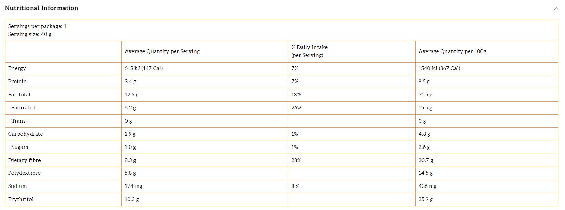Collapse the Nutritional Information section chevron

556,9
